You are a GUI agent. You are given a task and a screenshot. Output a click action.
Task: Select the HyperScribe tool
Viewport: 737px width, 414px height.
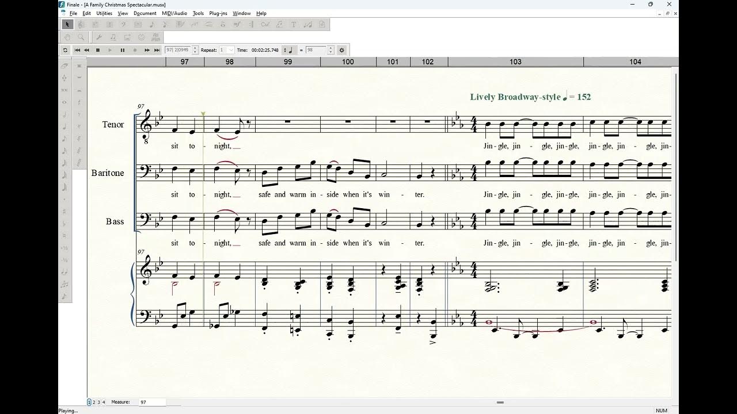point(180,25)
